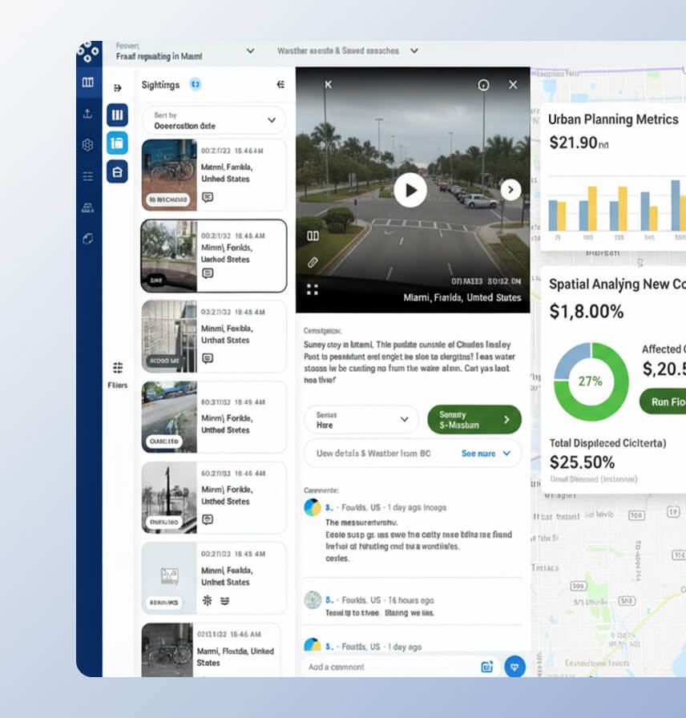Toggle the column view button in sub-sidebar

pos(117,115)
